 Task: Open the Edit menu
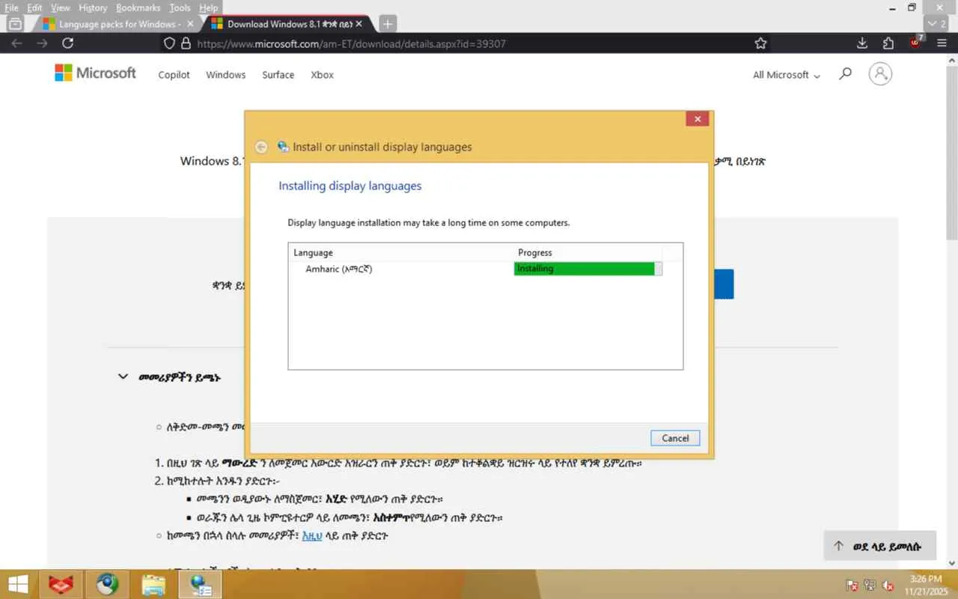pos(34,7)
